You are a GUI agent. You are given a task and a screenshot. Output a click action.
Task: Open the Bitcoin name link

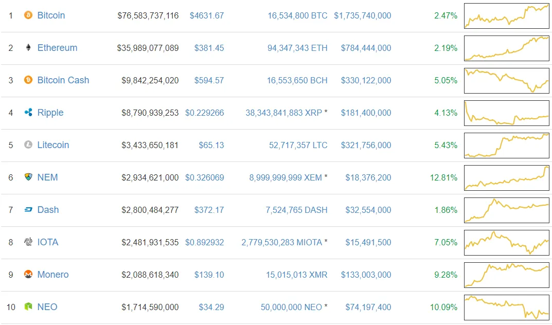pos(51,15)
